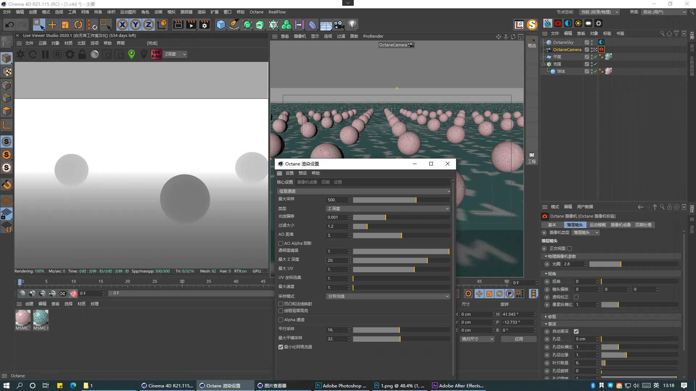
Task: Adjust 最大采样 slider
Action: (x=401, y=200)
